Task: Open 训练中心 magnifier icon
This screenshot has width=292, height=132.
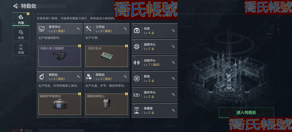Action: click(x=173, y=63)
